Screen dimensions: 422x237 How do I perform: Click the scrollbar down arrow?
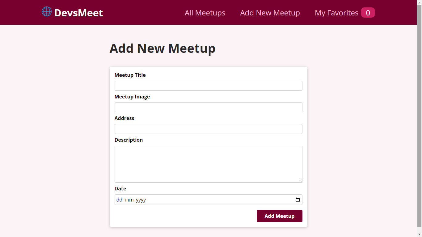(x=420, y=235)
